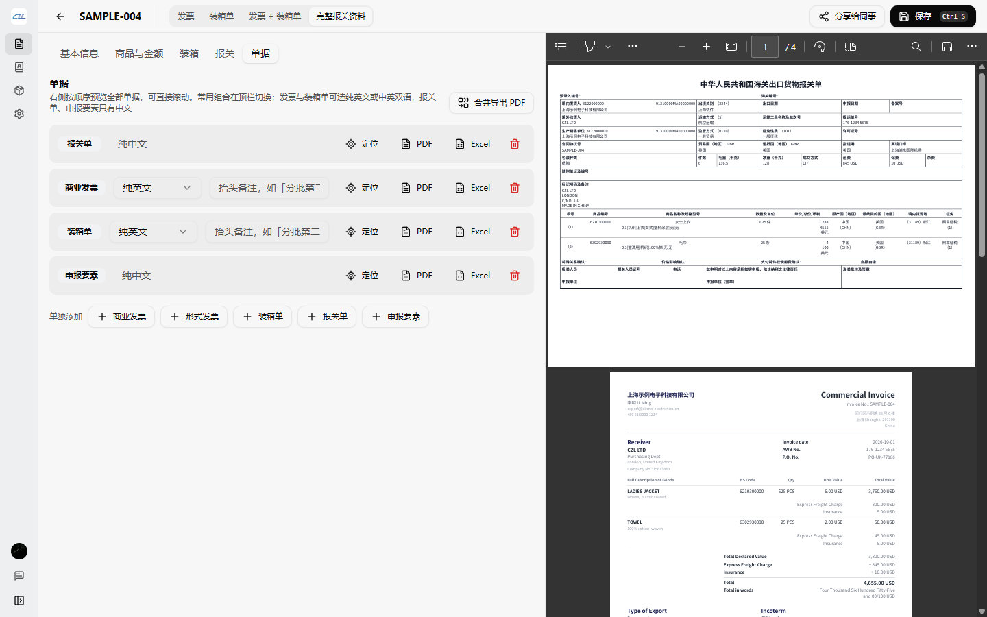Image resolution: width=987 pixels, height=617 pixels.
Task: Open the search magnifier in PDF viewer
Action: point(916,47)
